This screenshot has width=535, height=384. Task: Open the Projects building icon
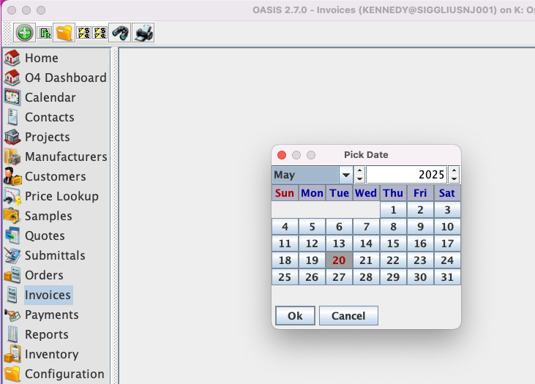coord(12,137)
